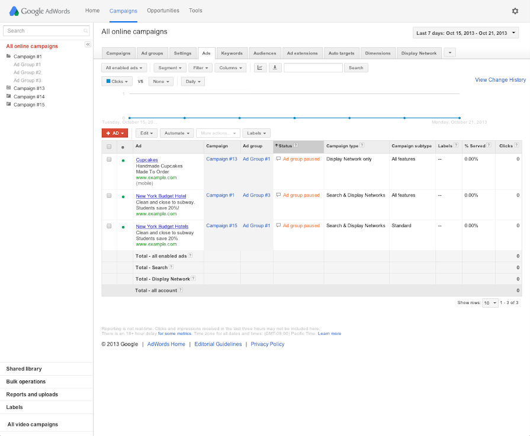Viewport: 530px width, 436px height.
Task: Expand the Segment dropdown
Action: [171, 68]
